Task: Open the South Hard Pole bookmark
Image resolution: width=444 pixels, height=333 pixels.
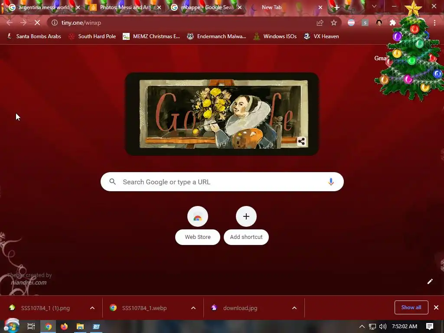Action: 92,36
